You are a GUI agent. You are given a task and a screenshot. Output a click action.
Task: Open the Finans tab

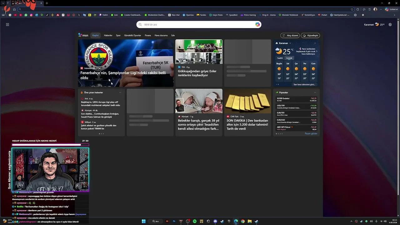[148, 35]
